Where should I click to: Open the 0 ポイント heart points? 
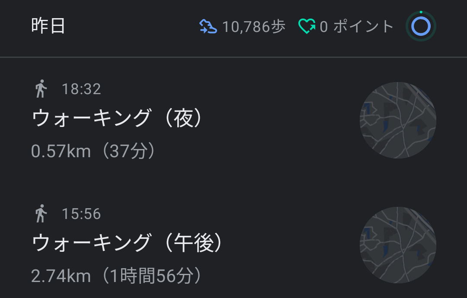coord(356,27)
